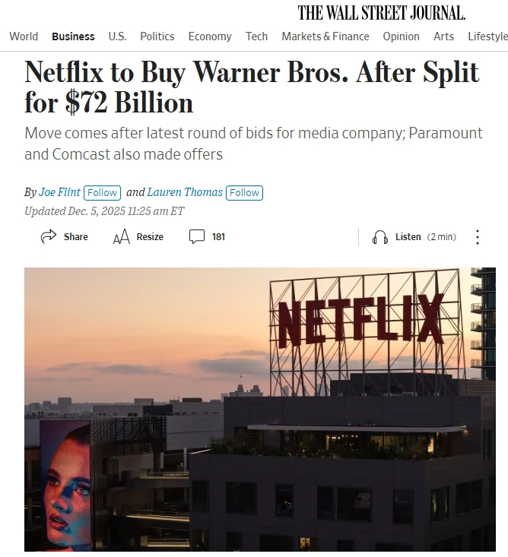Go to the Arts section
This screenshot has height=557, width=508.
click(x=443, y=36)
